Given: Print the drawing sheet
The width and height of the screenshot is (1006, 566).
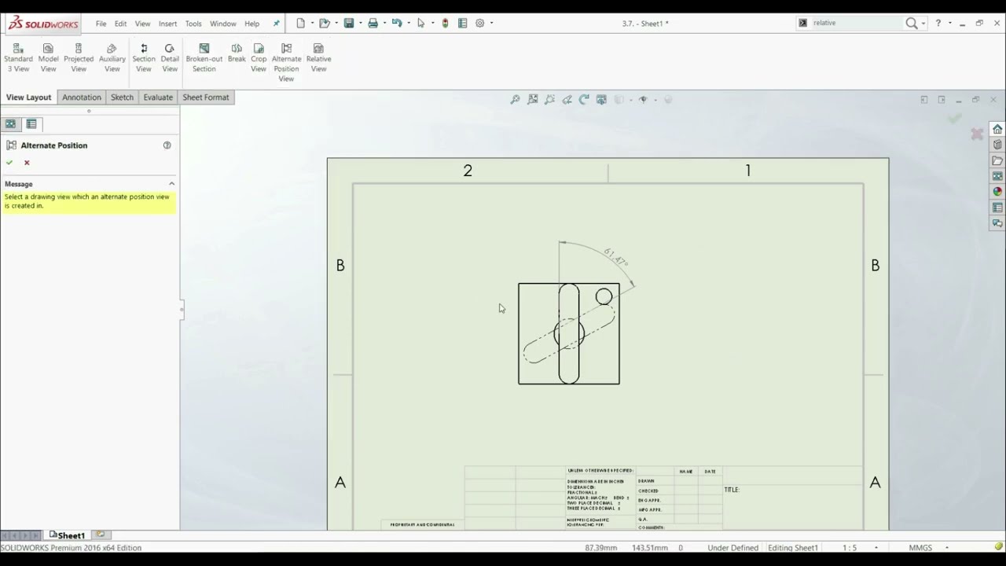Looking at the screenshot, I should point(373,23).
